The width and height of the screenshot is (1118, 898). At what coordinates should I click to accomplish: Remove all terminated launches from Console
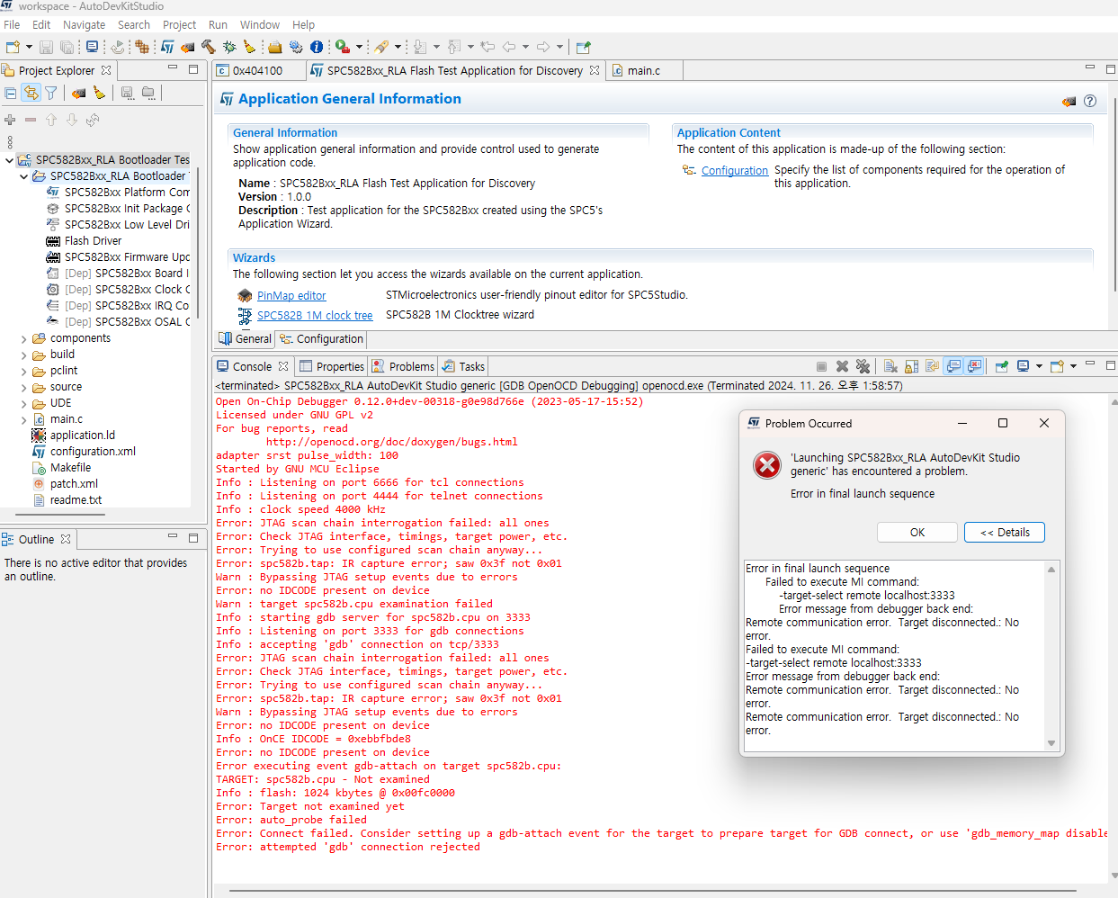point(863,366)
